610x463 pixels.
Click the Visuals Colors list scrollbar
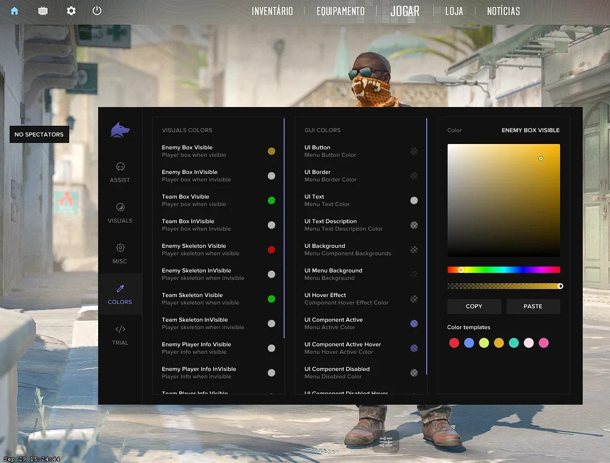click(284, 229)
